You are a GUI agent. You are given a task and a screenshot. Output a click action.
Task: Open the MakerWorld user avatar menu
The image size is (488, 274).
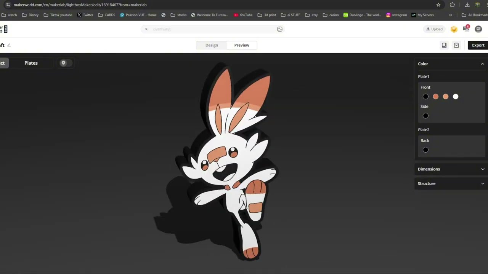pos(478,29)
